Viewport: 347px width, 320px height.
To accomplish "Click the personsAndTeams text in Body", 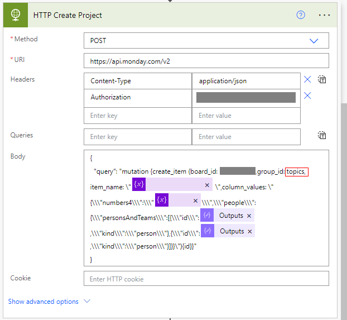I will [x=129, y=218].
